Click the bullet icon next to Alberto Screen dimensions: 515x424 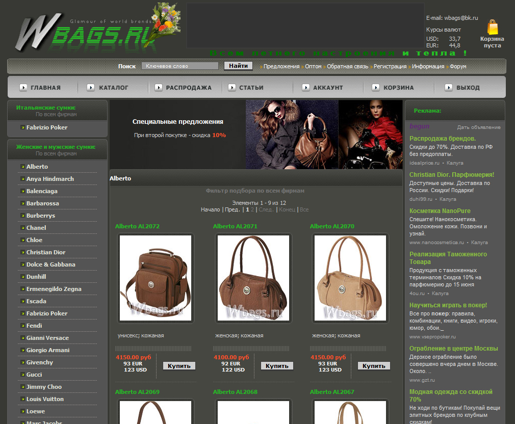[x=22, y=166]
